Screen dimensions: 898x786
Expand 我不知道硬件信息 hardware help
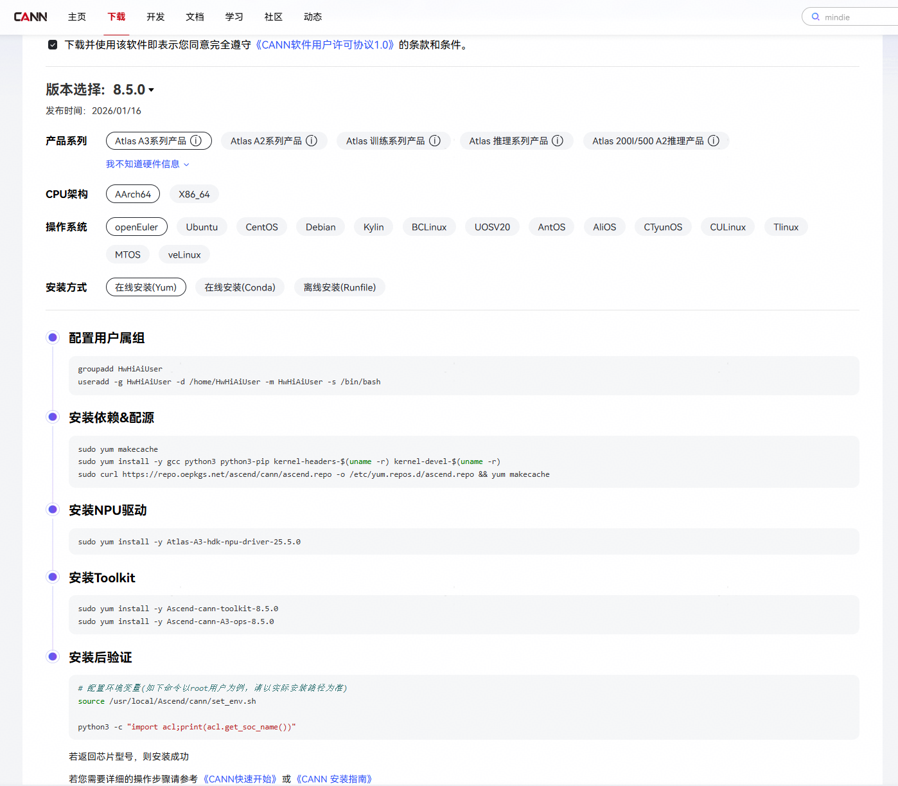pos(147,164)
